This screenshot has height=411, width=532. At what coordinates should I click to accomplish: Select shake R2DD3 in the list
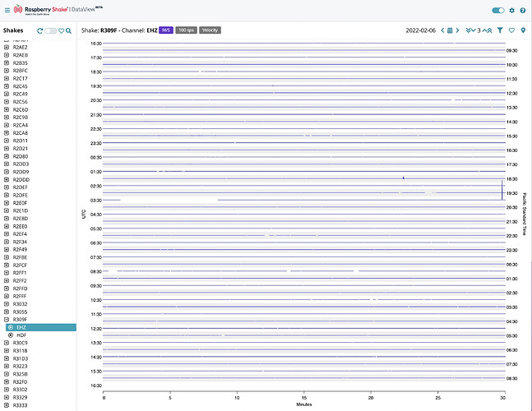[21, 164]
